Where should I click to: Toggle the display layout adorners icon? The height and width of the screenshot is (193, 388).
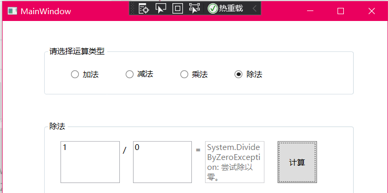pos(178,8)
